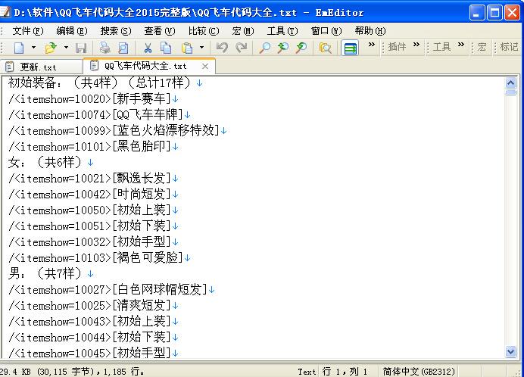Click the Find magnifier icon
The width and height of the screenshot is (524, 377).
coord(265,48)
